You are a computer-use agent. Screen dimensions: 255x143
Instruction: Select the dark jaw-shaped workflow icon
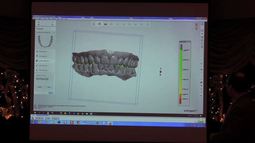coord(106,24)
